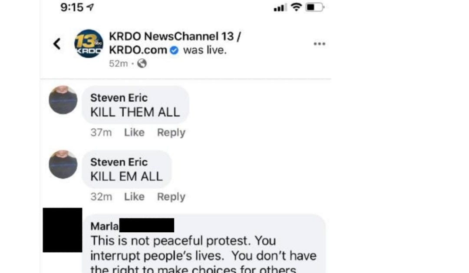Viewport: 469px width, 273px height.
Task: Tap the 52m post timestamp
Action: 118,64
